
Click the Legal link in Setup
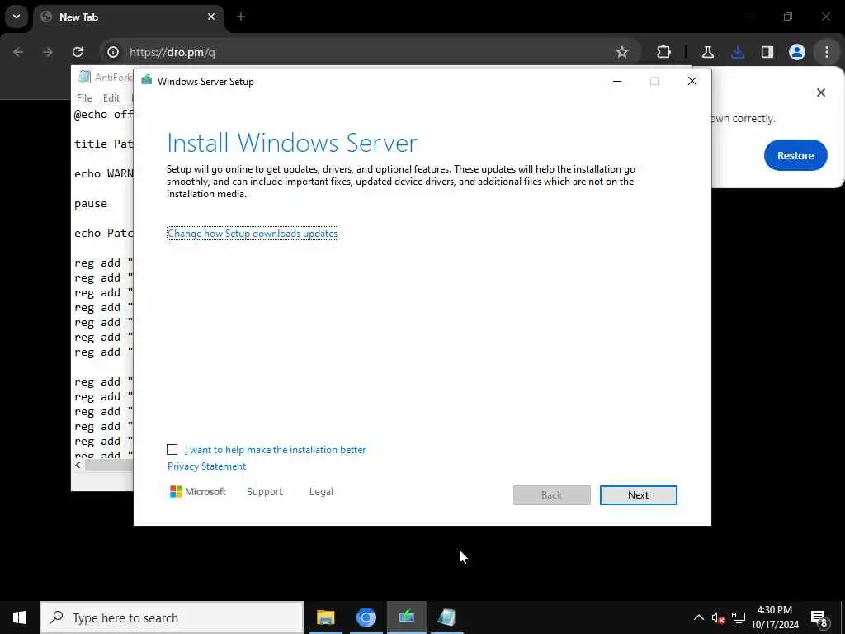(x=321, y=492)
